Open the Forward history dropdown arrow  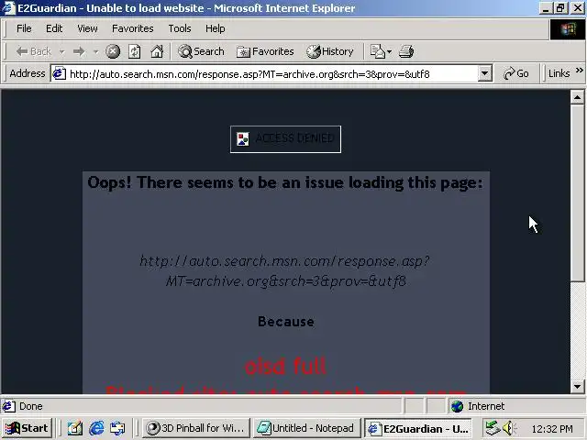tap(95, 51)
